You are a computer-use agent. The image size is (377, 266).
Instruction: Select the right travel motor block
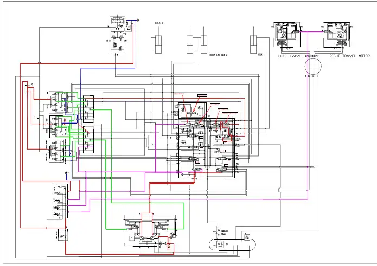[x=337, y=35]
